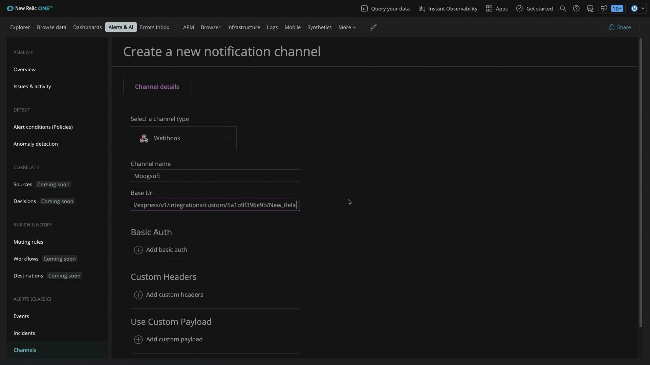Image resolution: width=650 pixels, height=365 pixels.
Task: Click the search magnifier icon
Action: click(x=563, y=8)
